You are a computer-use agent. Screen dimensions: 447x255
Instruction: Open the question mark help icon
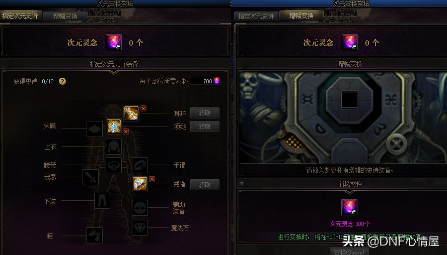(x=62, y=81)
